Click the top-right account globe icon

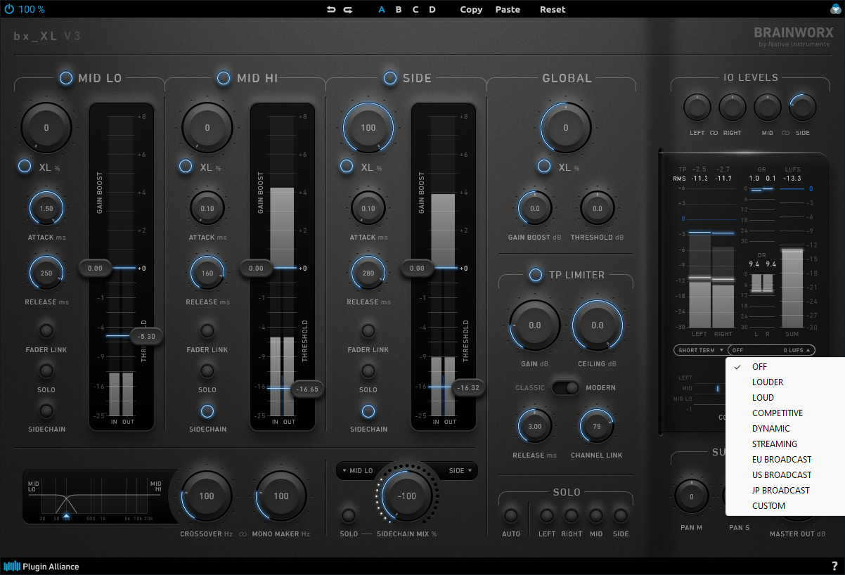834,9
